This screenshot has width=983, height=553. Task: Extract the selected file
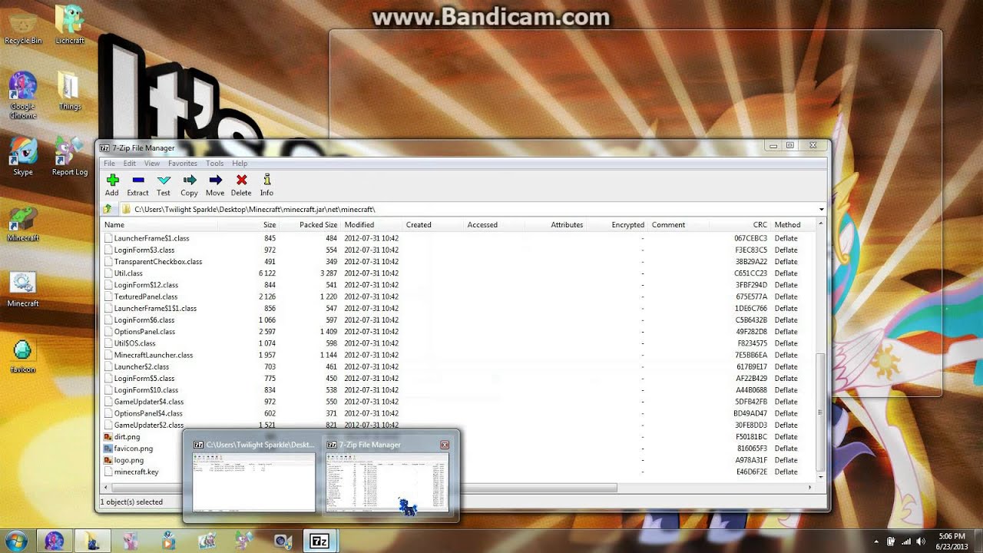point(137,183)
